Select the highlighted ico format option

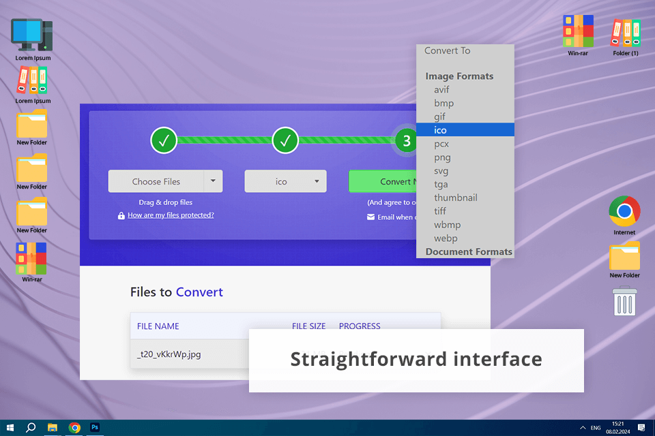click(465, 129)
